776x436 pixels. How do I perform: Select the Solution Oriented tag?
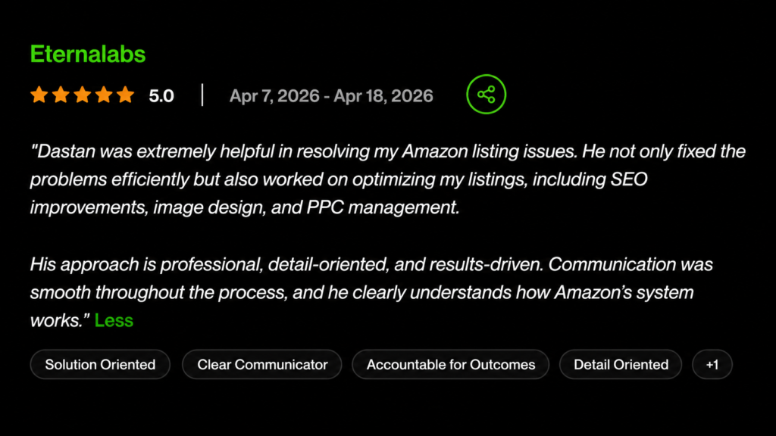(100, 365)
